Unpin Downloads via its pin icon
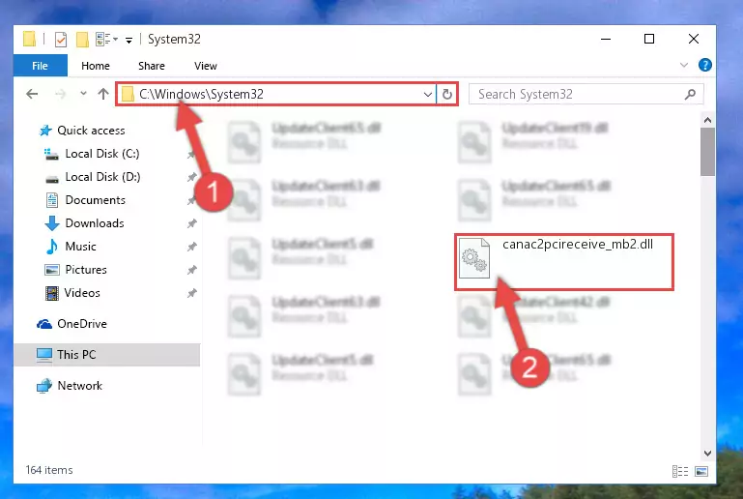743x499 pixels. pos(191,223)
